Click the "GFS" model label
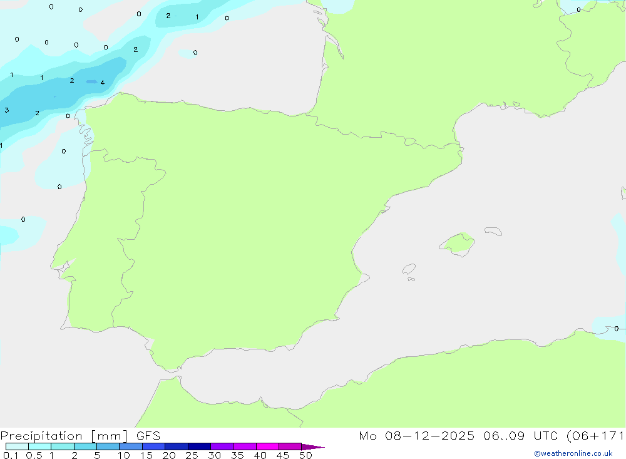The height and width of the screenshot is (459, 626). (148, 435)
